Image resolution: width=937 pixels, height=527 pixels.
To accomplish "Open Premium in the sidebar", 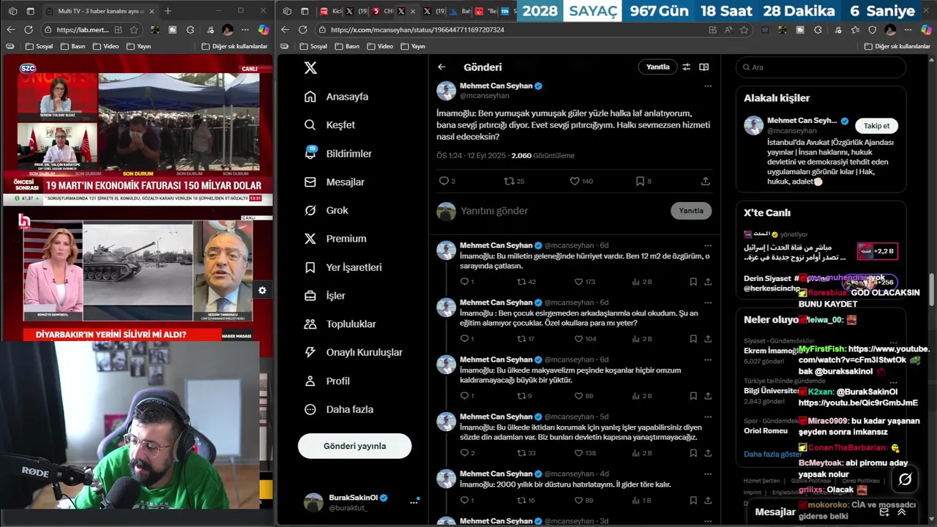I will point(335,239).
